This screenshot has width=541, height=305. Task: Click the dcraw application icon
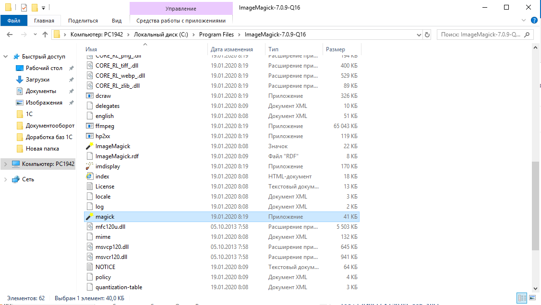point(89,96)
